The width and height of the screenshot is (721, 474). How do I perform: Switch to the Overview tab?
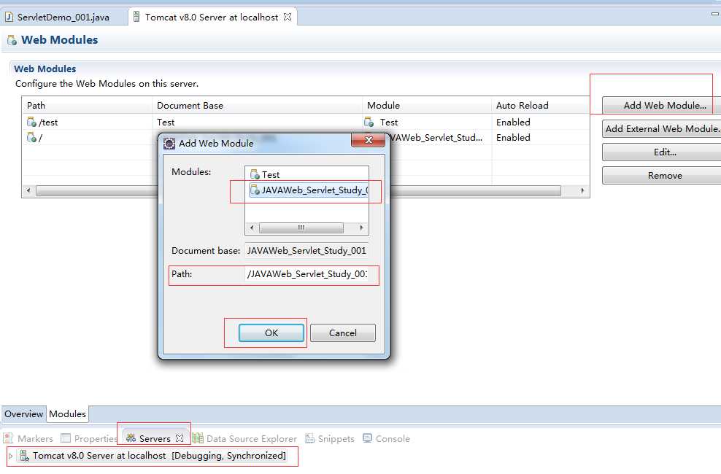[23, 413]
